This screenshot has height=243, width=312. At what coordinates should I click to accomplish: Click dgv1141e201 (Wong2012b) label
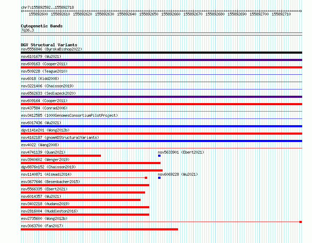45,130
